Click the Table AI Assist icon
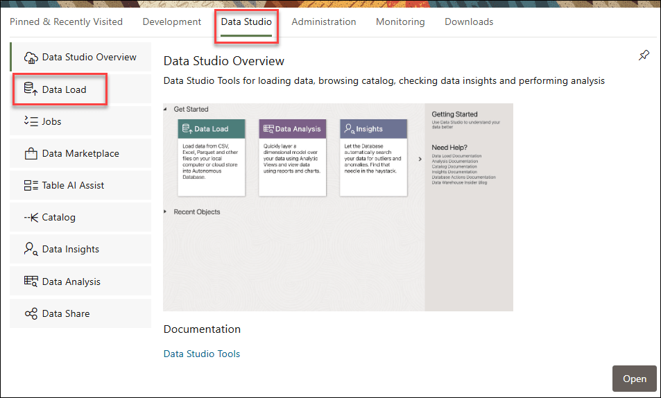 coord(31,185)
